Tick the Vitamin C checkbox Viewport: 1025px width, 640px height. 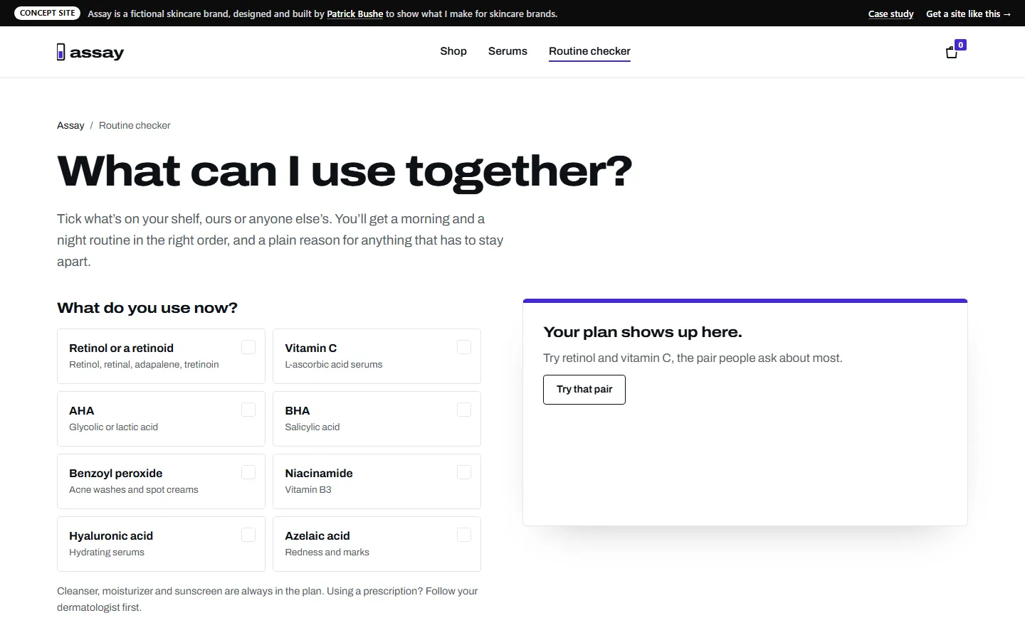click(x=464, y=347)
